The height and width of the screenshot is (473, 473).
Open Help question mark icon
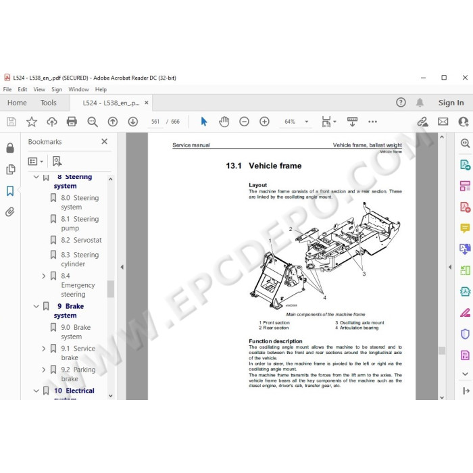(401, 103)
